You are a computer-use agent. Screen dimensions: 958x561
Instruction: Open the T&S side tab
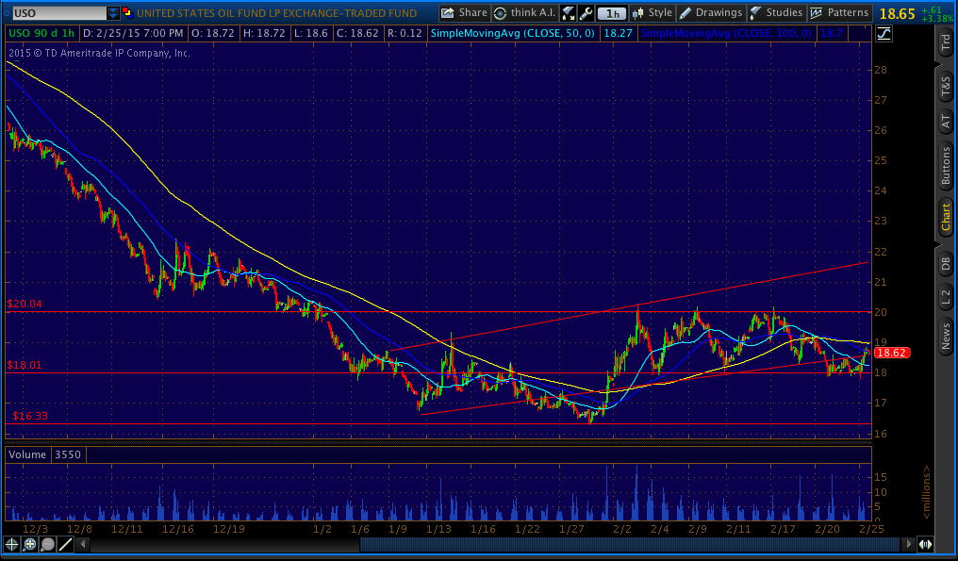coord(946,86)
